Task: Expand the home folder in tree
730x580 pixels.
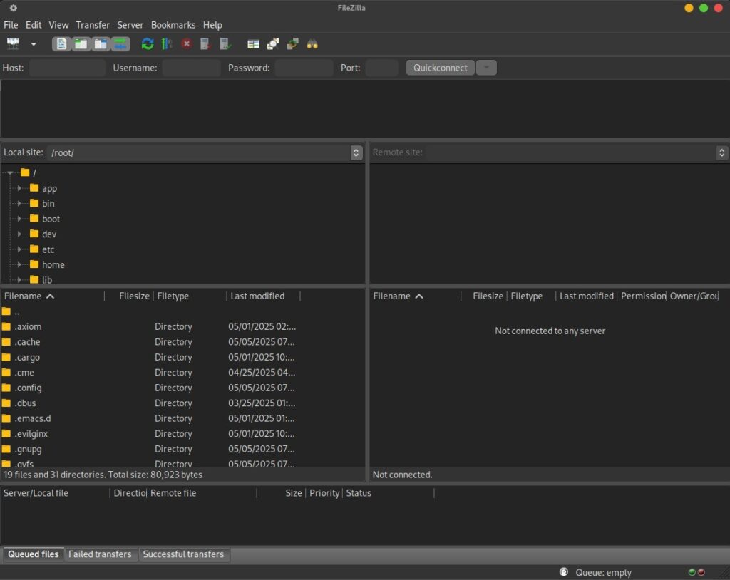Action: [19, 264]
